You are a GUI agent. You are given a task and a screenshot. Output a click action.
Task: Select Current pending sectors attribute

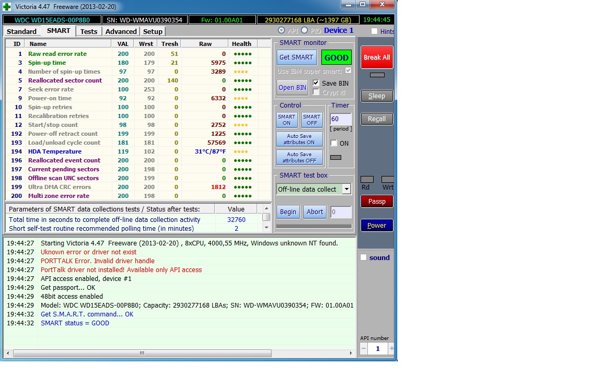click(138, 169)
